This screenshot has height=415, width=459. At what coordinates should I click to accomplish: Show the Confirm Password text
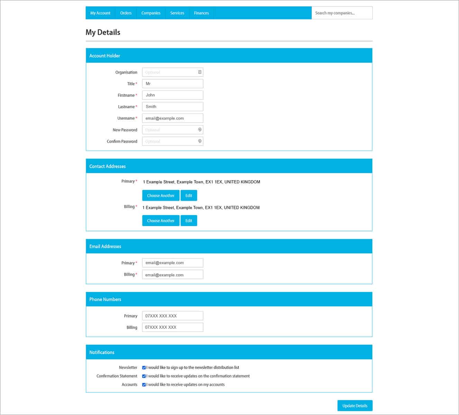(200, 141)
